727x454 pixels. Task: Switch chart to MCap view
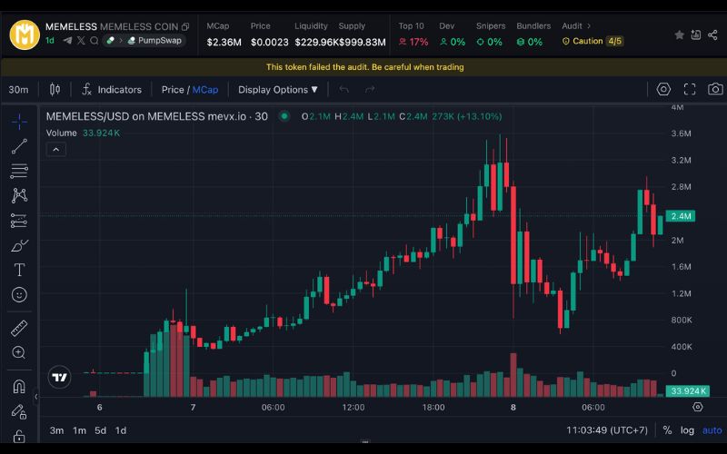[205, 89]
